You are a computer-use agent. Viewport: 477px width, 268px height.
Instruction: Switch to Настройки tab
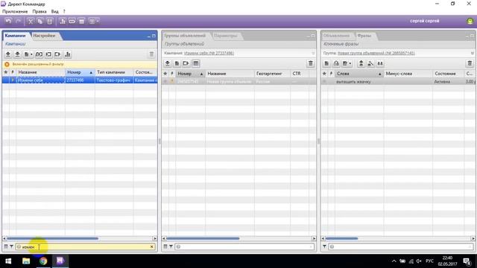click(x=45, y=36)
